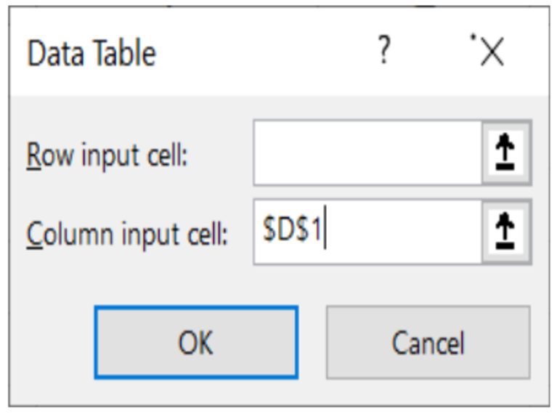Image resolution: width=557 pixels, height=414 pixels.
Task: Select the field containing $D$1
Action: (x=367, y=232)
